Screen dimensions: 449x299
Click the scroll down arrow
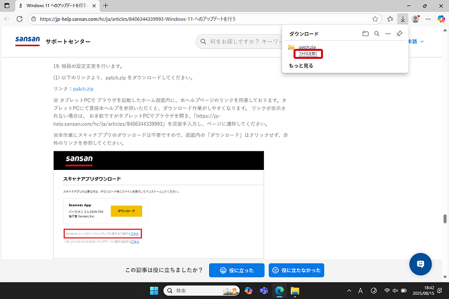tap(445, 277)
